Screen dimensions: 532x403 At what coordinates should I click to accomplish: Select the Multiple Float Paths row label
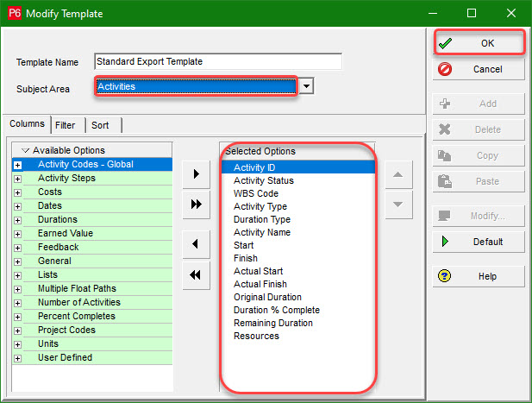(77, 288)
